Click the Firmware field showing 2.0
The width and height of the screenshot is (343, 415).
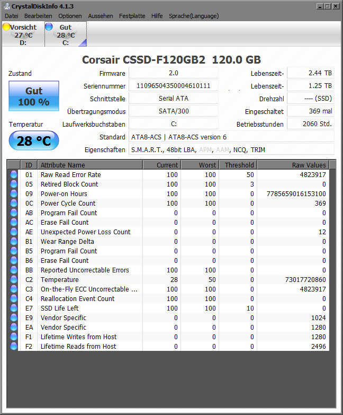point(174,73)
